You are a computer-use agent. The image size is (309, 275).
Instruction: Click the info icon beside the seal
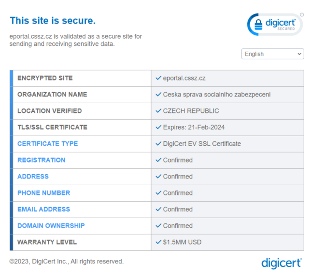tap(302, 15)
